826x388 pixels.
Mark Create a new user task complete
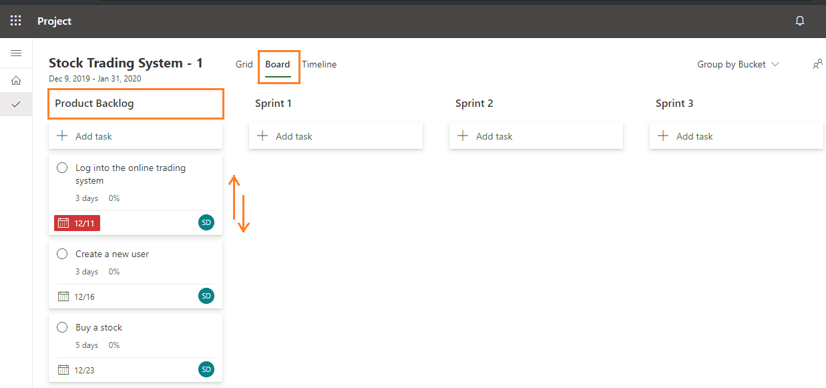pyautogui.click(x=62, y=254)
